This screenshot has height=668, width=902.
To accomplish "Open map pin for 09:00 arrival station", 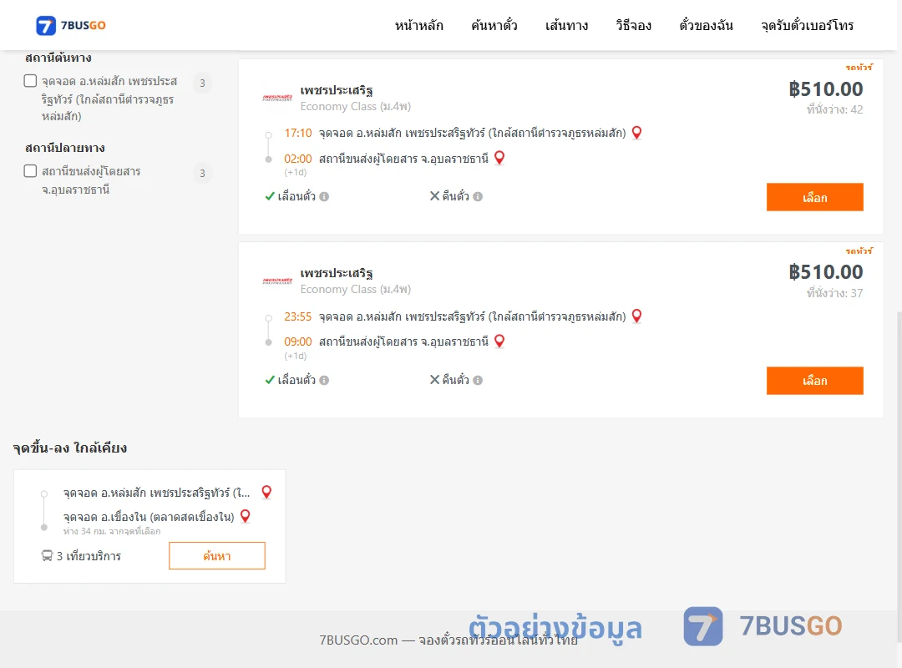I will 499,342.
